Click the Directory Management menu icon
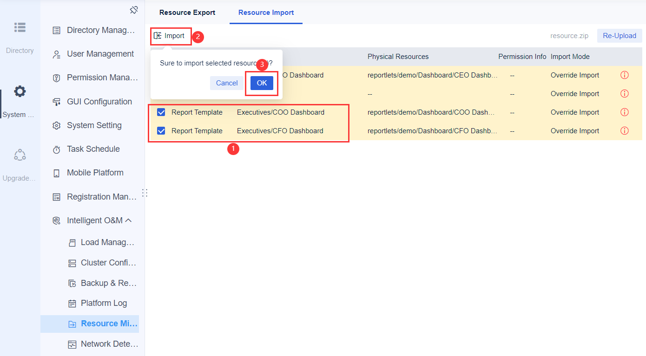Viewport: 646px width, 356px height. (57, 31)
